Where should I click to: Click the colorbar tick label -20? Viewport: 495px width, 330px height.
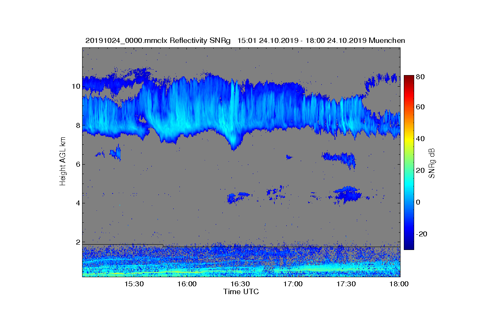(422, 234)
